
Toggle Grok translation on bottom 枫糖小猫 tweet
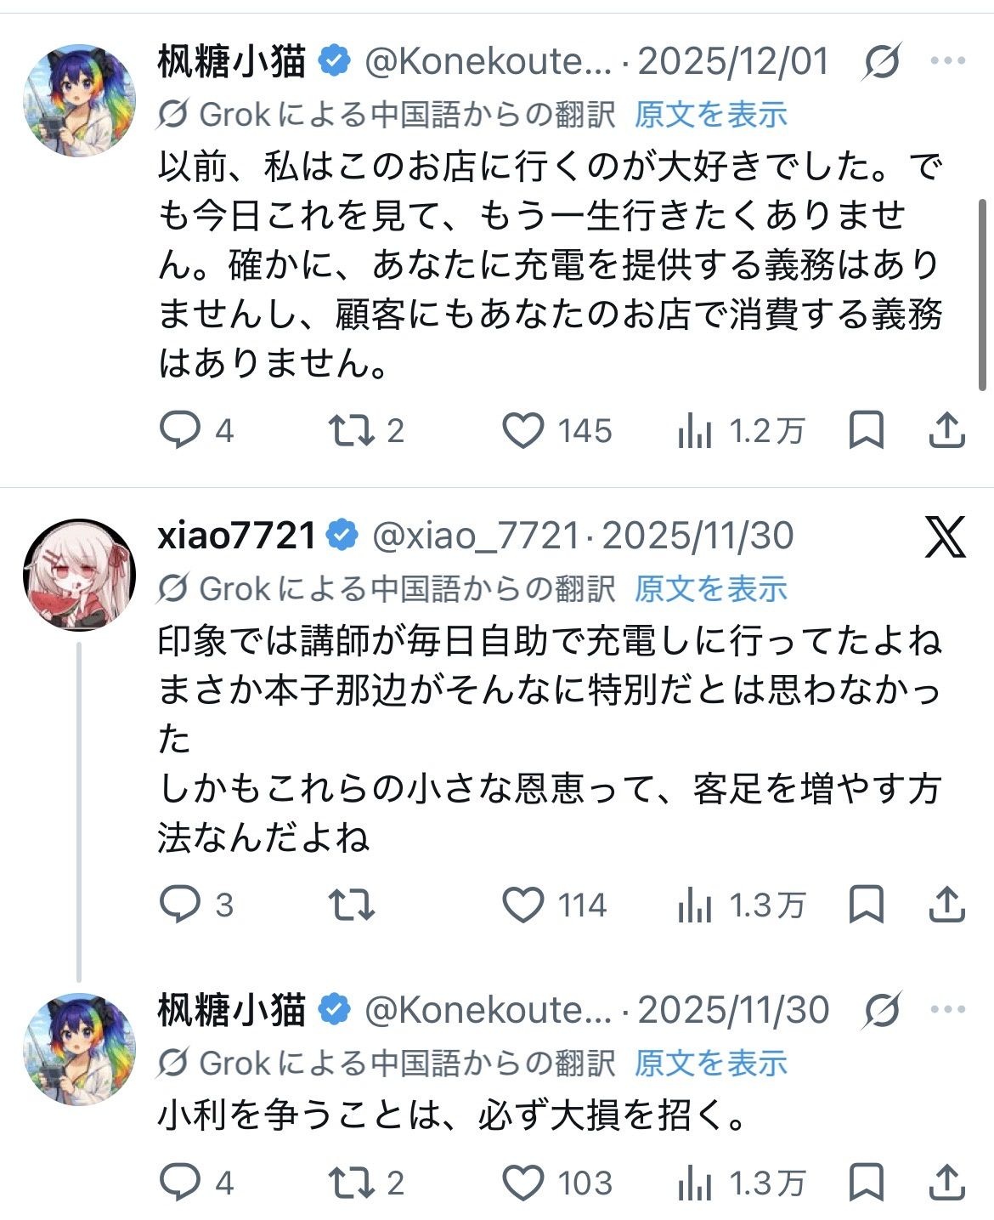coord(882,1011)
